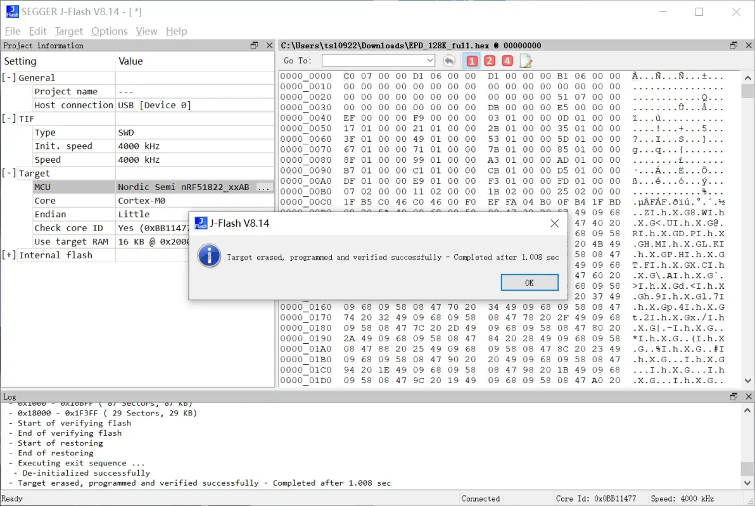Click the MCU browse ellipsis button
Viewport: 755px width, 506px height.
[x=263, y=187]
